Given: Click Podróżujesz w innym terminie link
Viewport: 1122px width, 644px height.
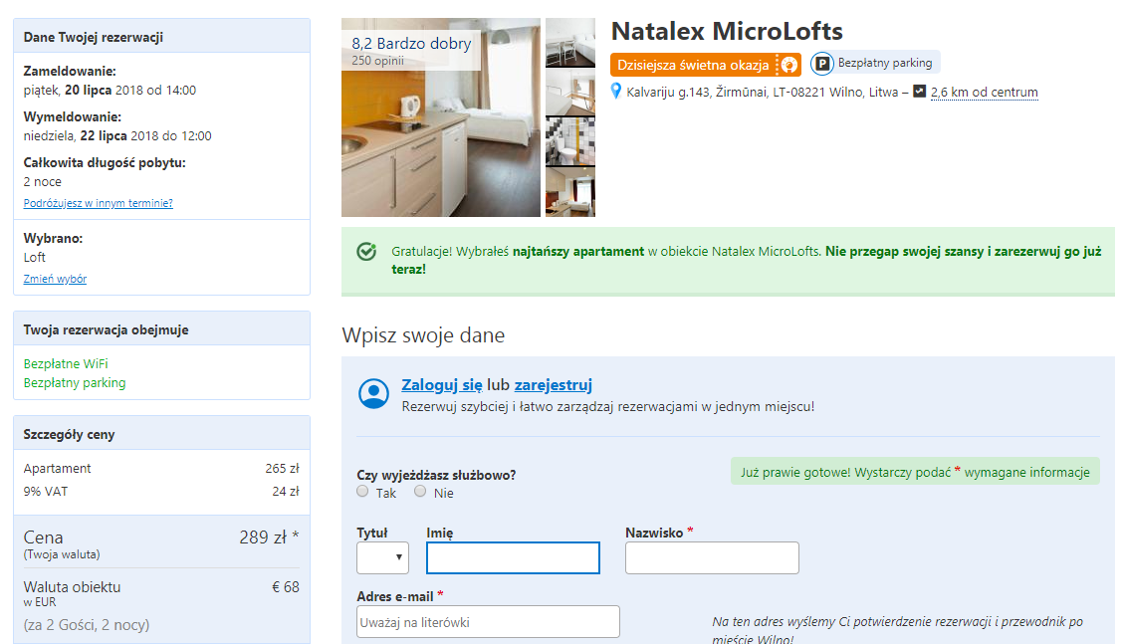Looking at the screenshot, I should tap(98, 203).
